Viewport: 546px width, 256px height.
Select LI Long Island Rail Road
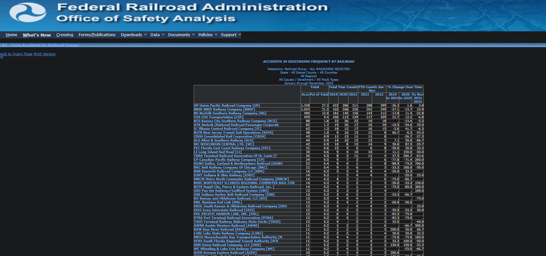[x=218, y=152]
